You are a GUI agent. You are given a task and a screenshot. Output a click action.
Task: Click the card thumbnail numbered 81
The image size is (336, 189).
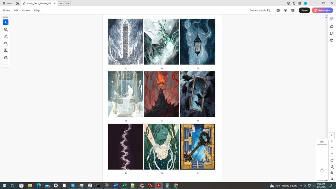[198, 147]
